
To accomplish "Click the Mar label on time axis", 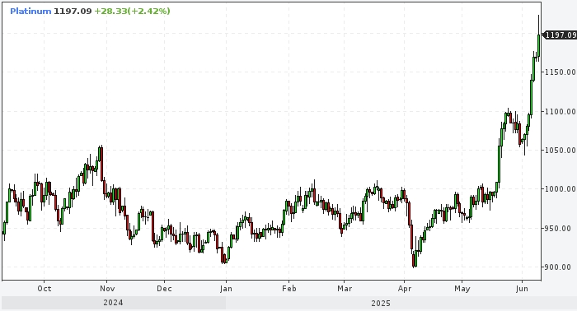I will [345, 289].
